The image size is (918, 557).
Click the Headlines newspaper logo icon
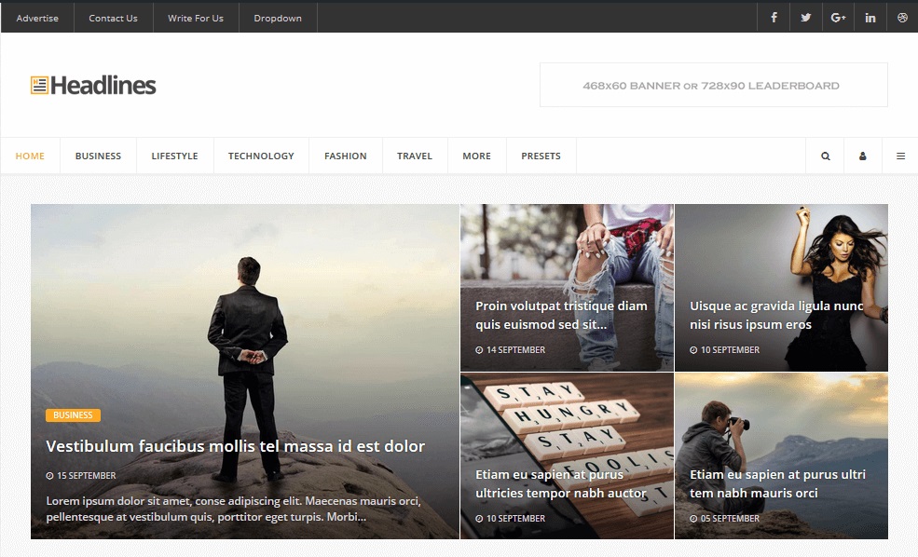(39, 86)
